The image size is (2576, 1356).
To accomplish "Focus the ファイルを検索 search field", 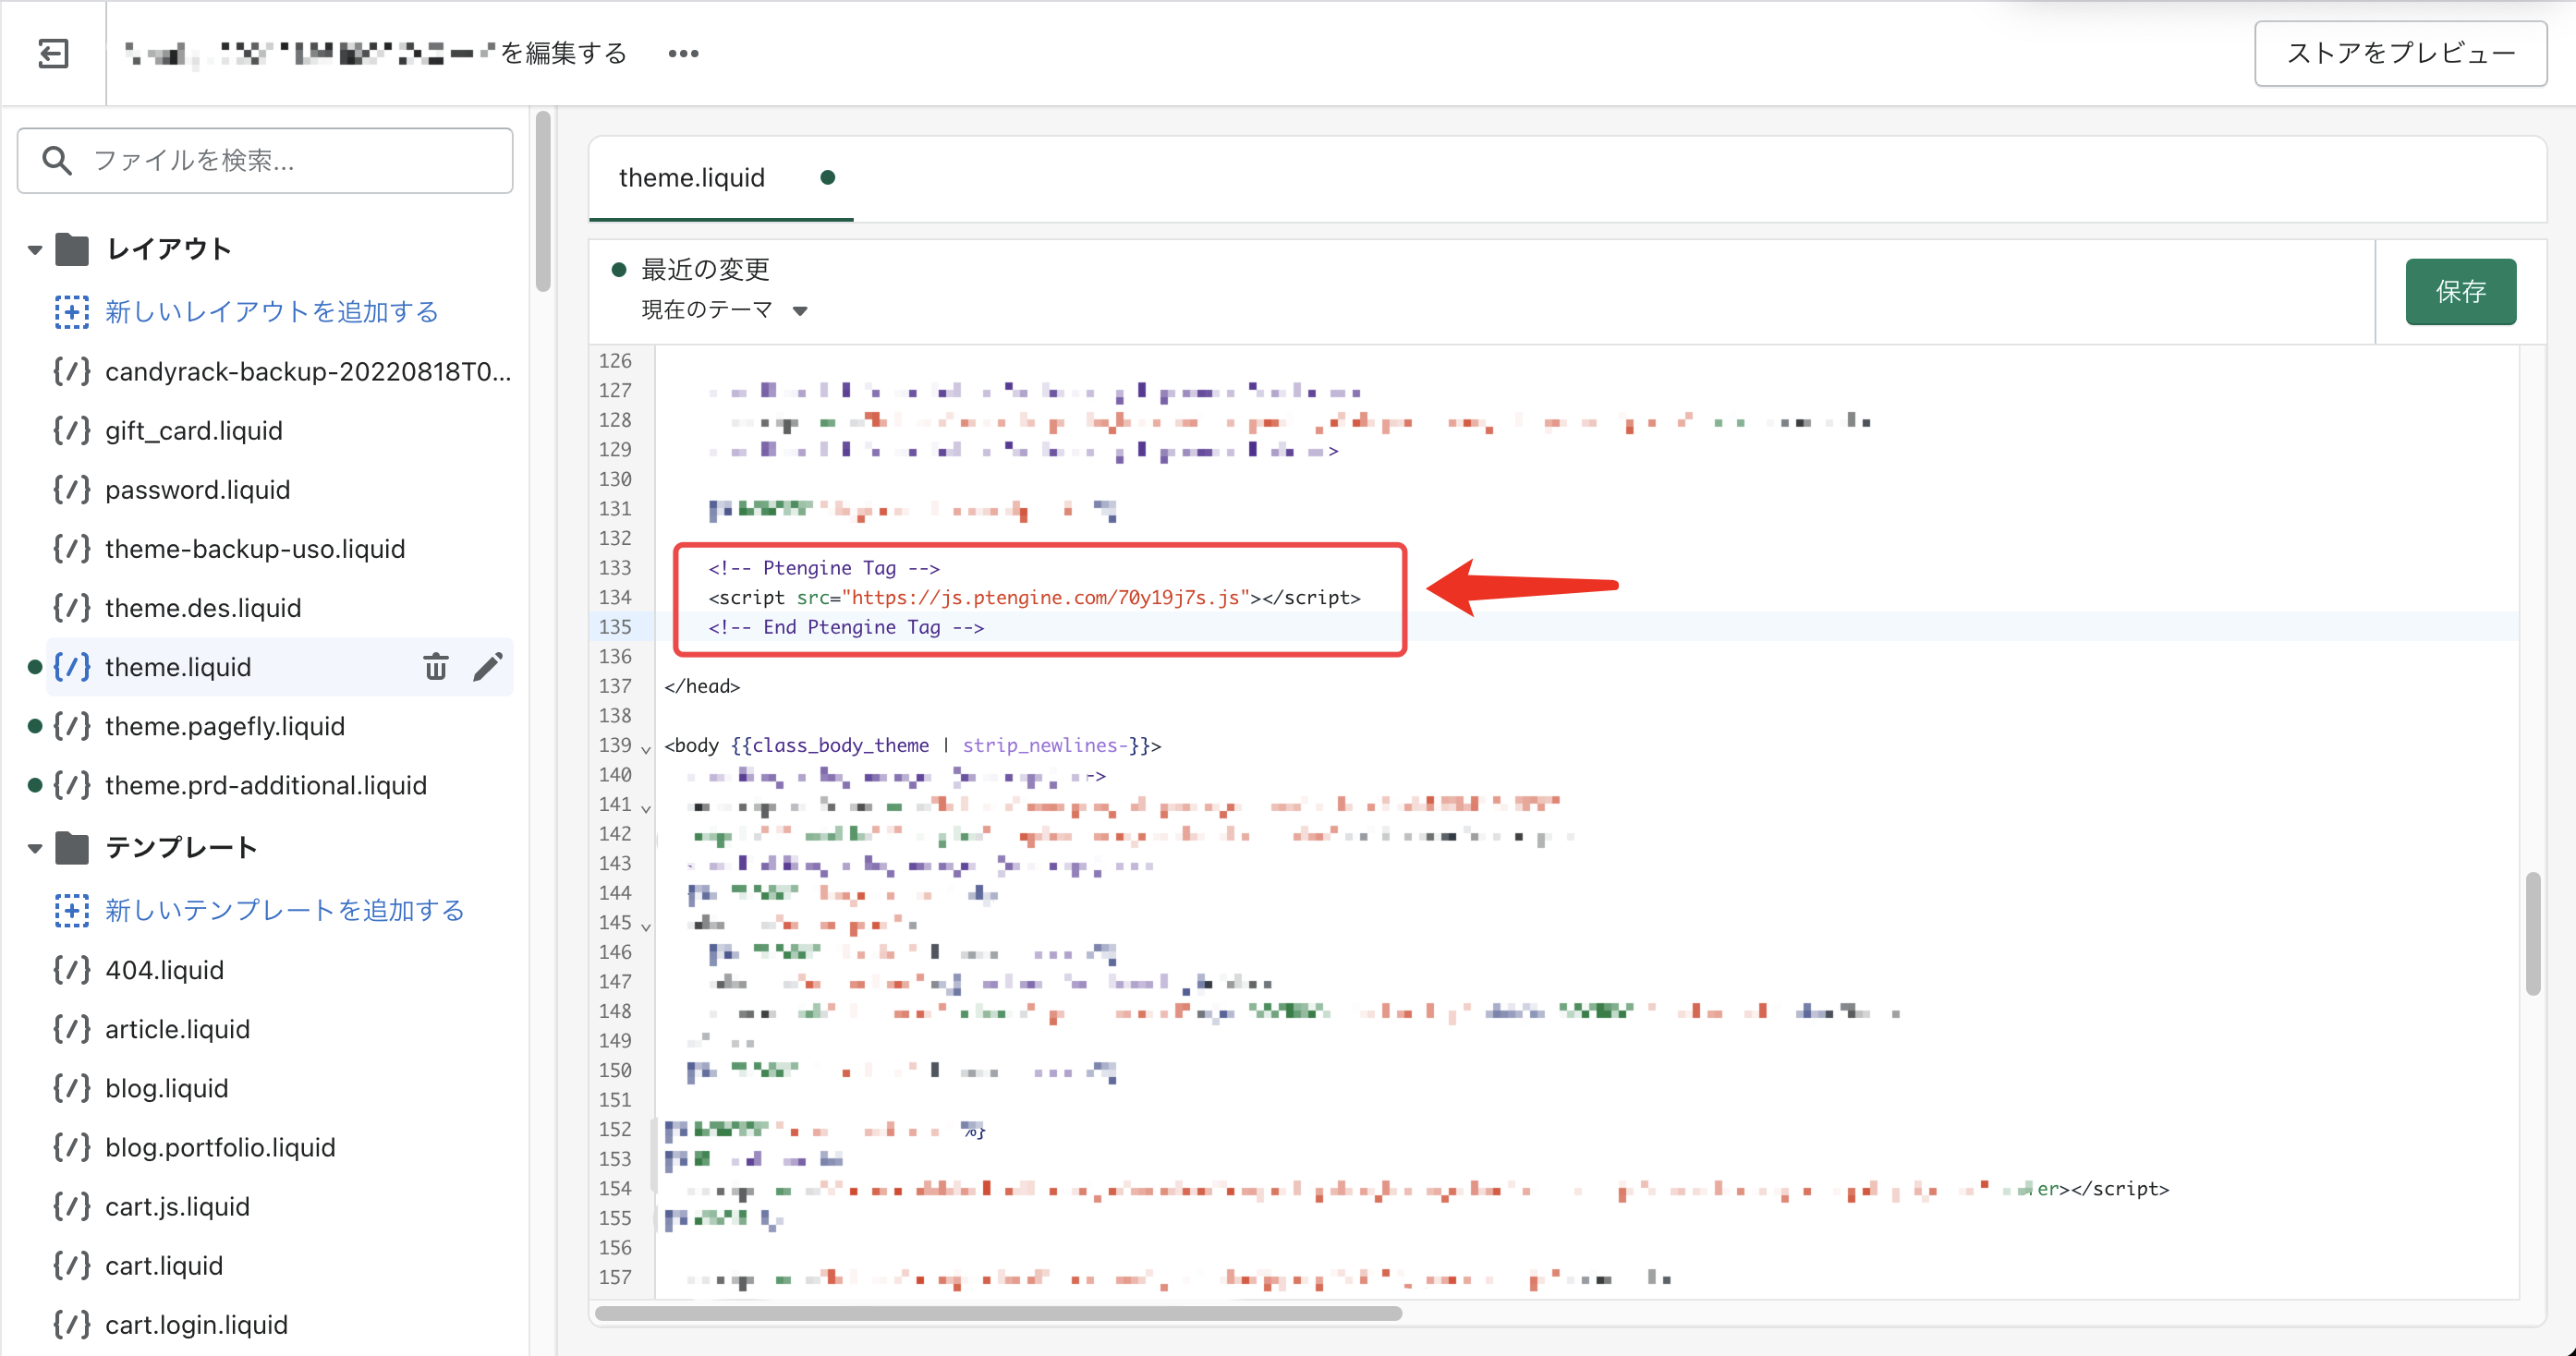I will pos(265,160).
